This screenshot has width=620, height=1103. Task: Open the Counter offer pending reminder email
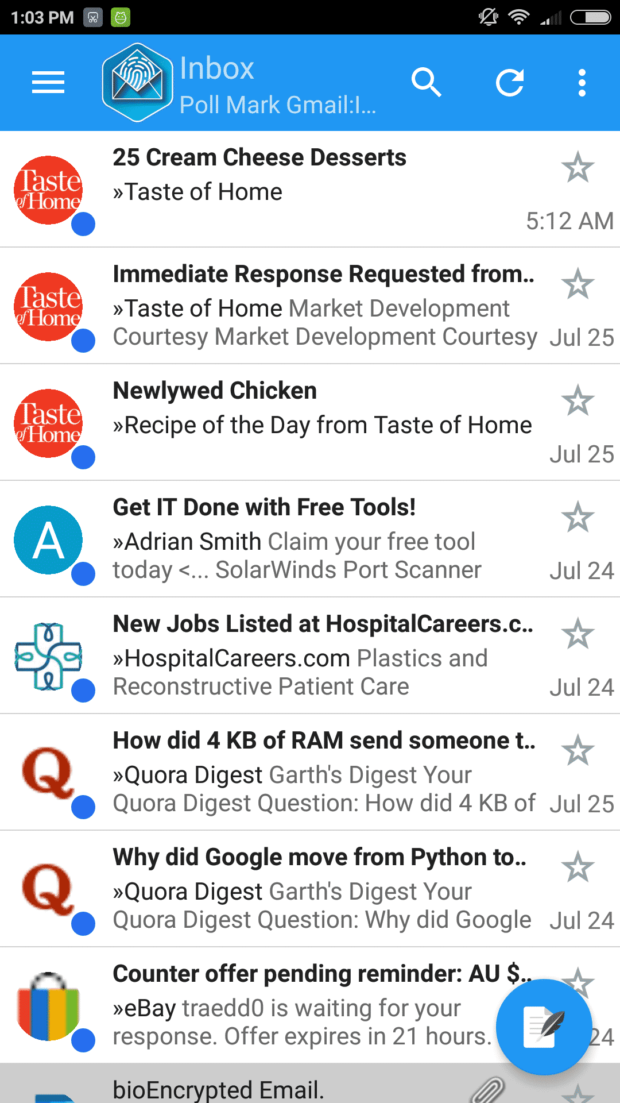[x=310, y=1006]
